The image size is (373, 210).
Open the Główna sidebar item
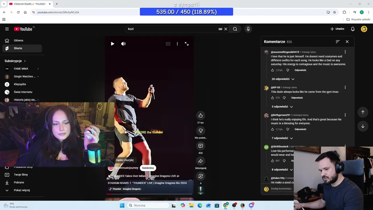[22, 41]
